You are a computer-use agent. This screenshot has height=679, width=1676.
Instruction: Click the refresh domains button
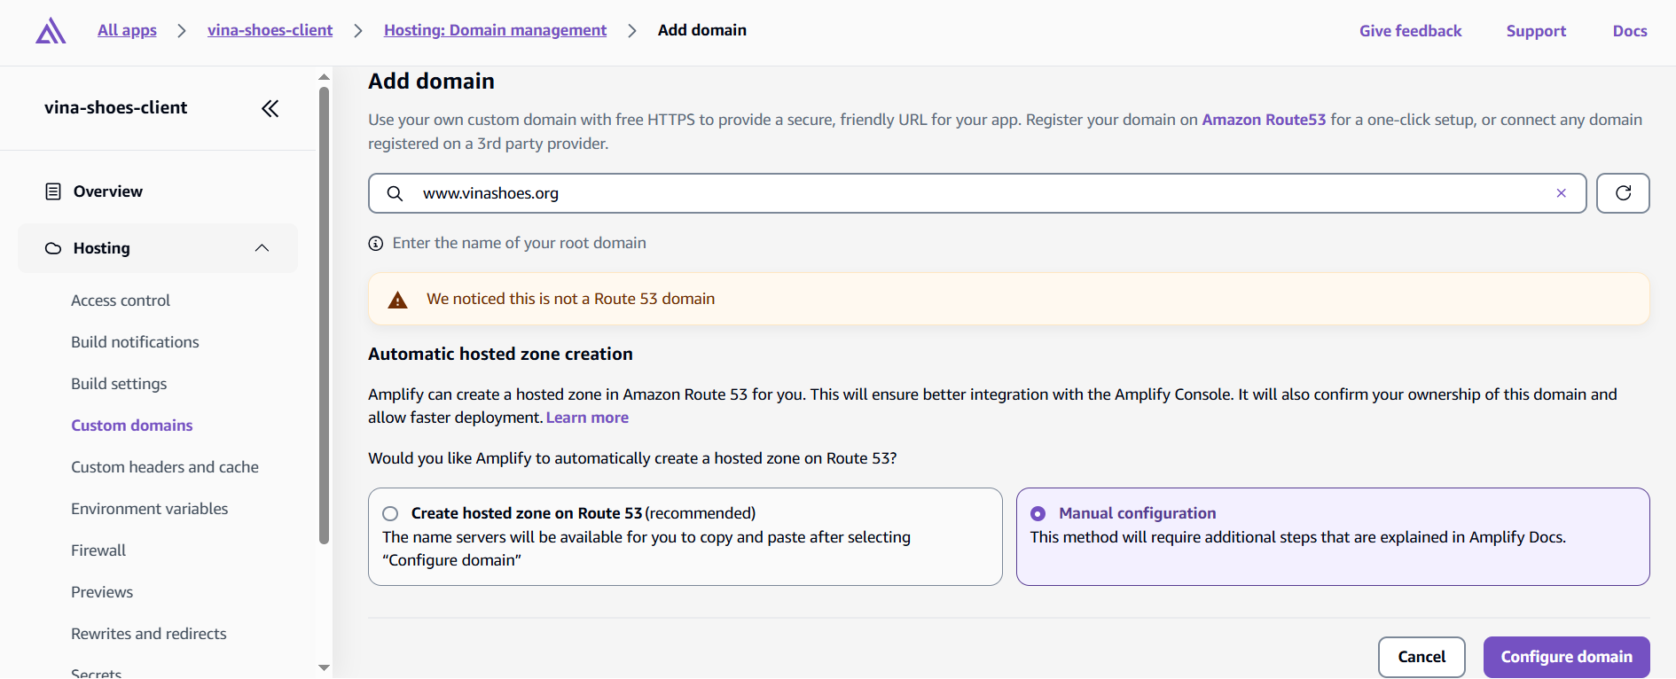click(x=1623, y=193)
